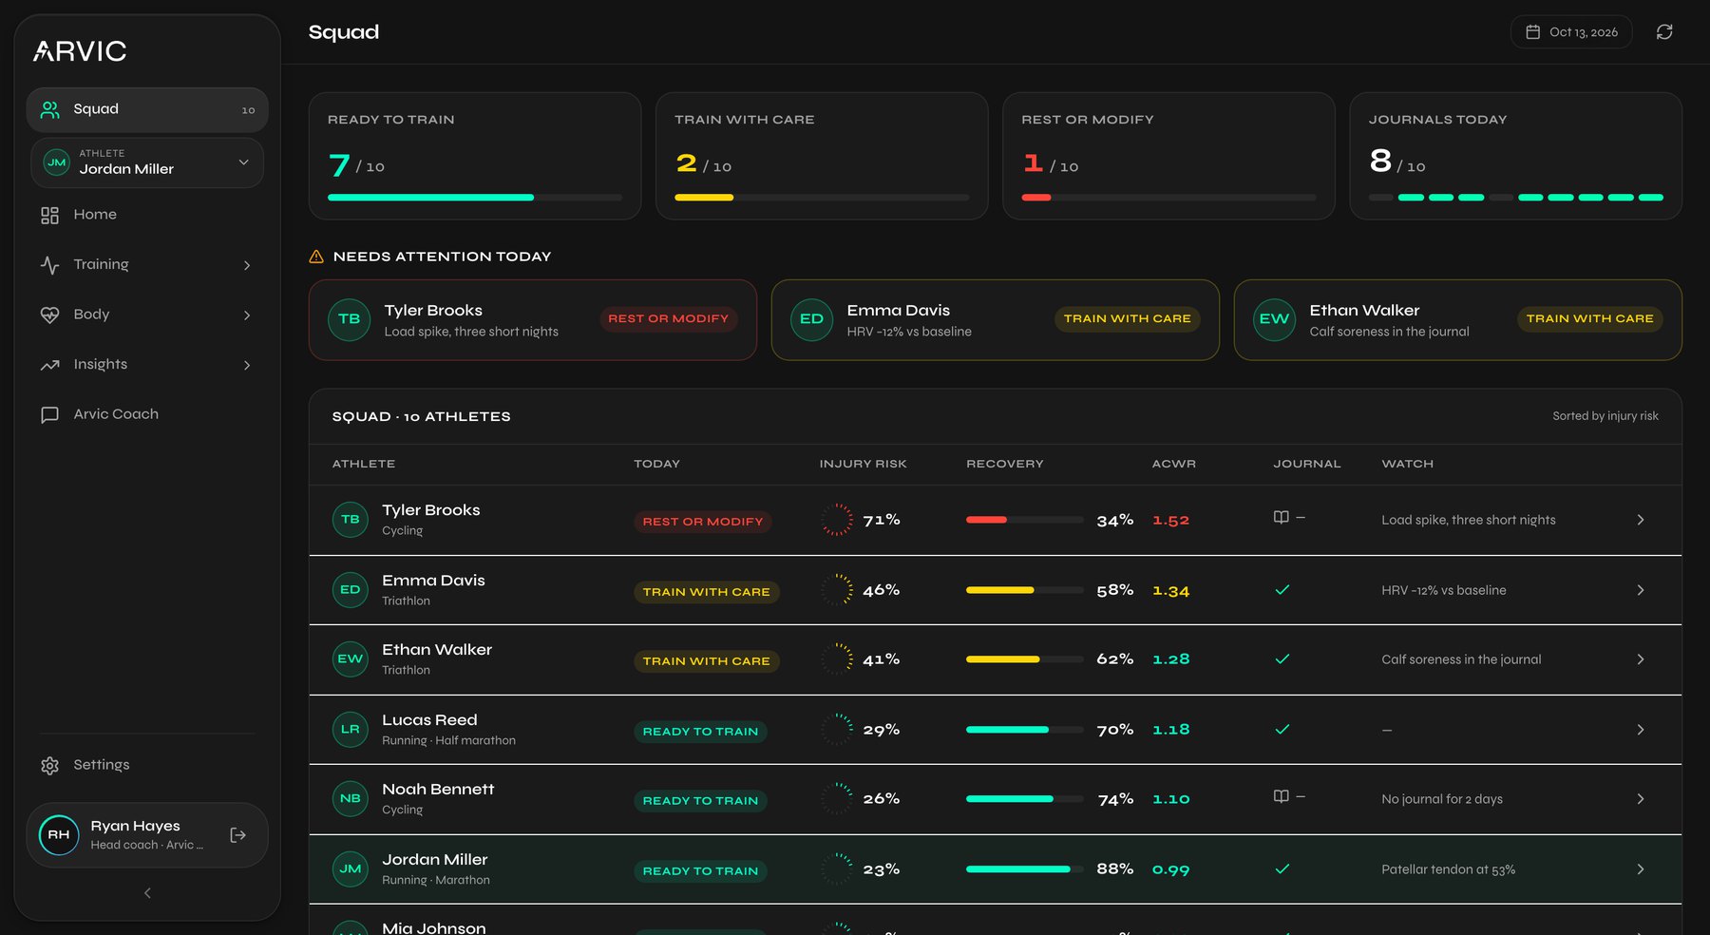Expand the Body menu chevron
The height and width of the screenshot is (935, 1710).
[x=247, y=315]
